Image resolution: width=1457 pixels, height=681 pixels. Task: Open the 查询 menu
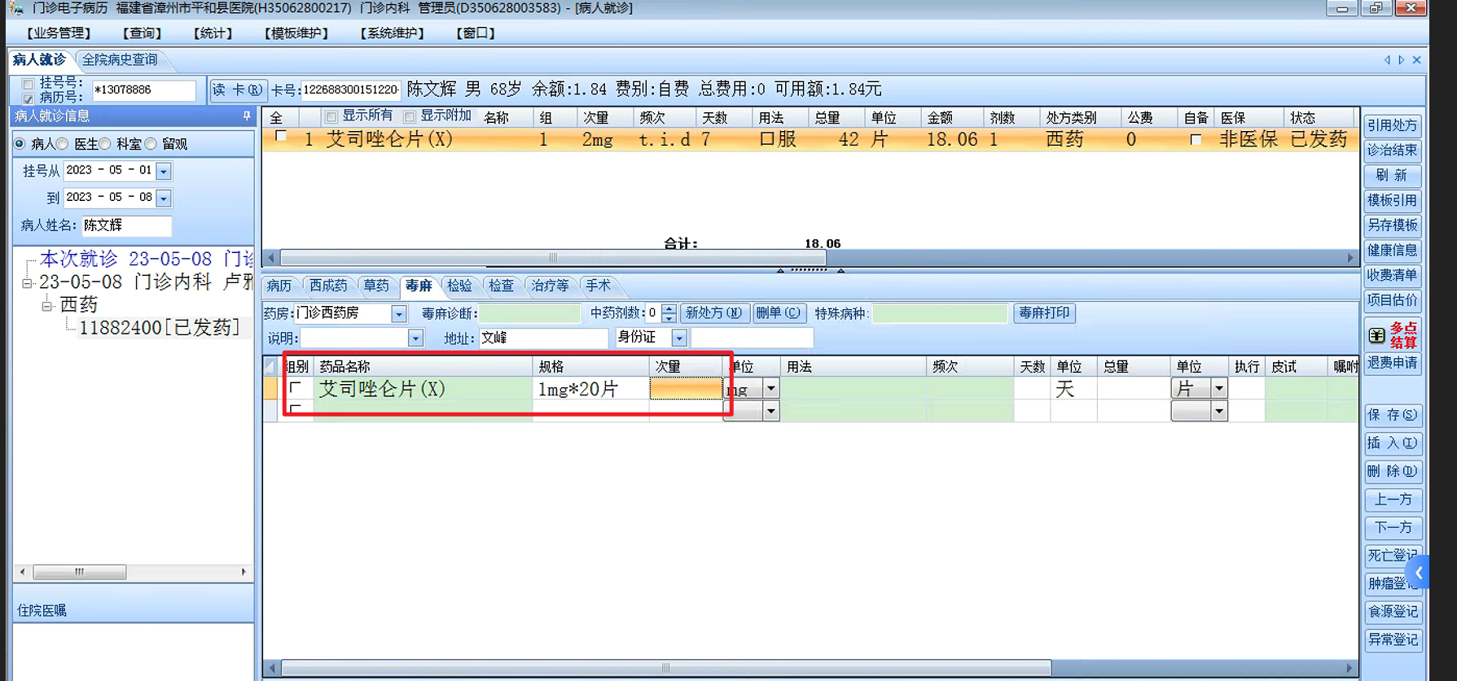point(142,33)
